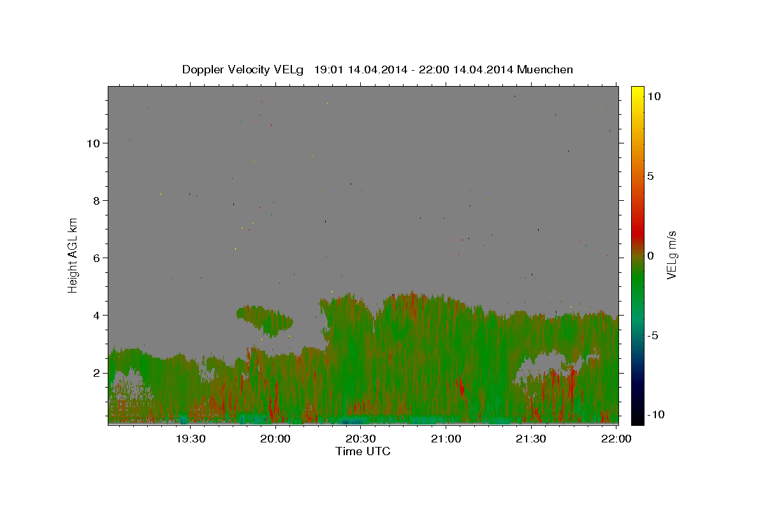Click the height tick label "6"
The height and width of the screenshot is (510, 765).
pos(96,258)
